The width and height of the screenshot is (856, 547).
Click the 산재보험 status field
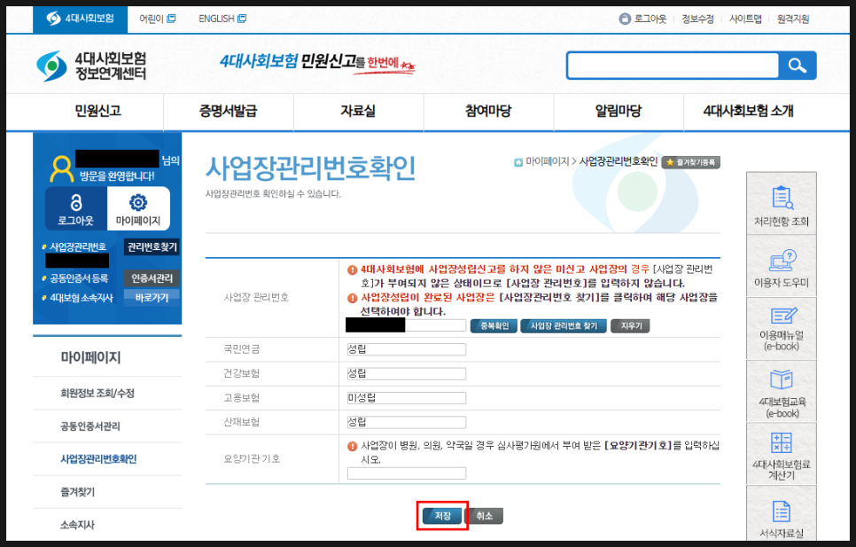point(406,422)
